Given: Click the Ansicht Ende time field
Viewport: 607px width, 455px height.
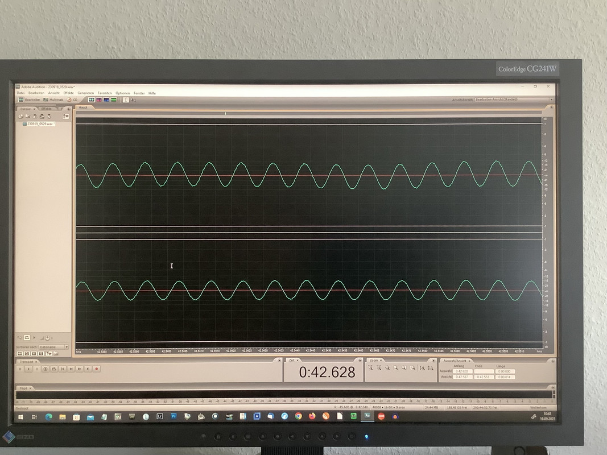Looking at the screenshot, I should point(484,377).
